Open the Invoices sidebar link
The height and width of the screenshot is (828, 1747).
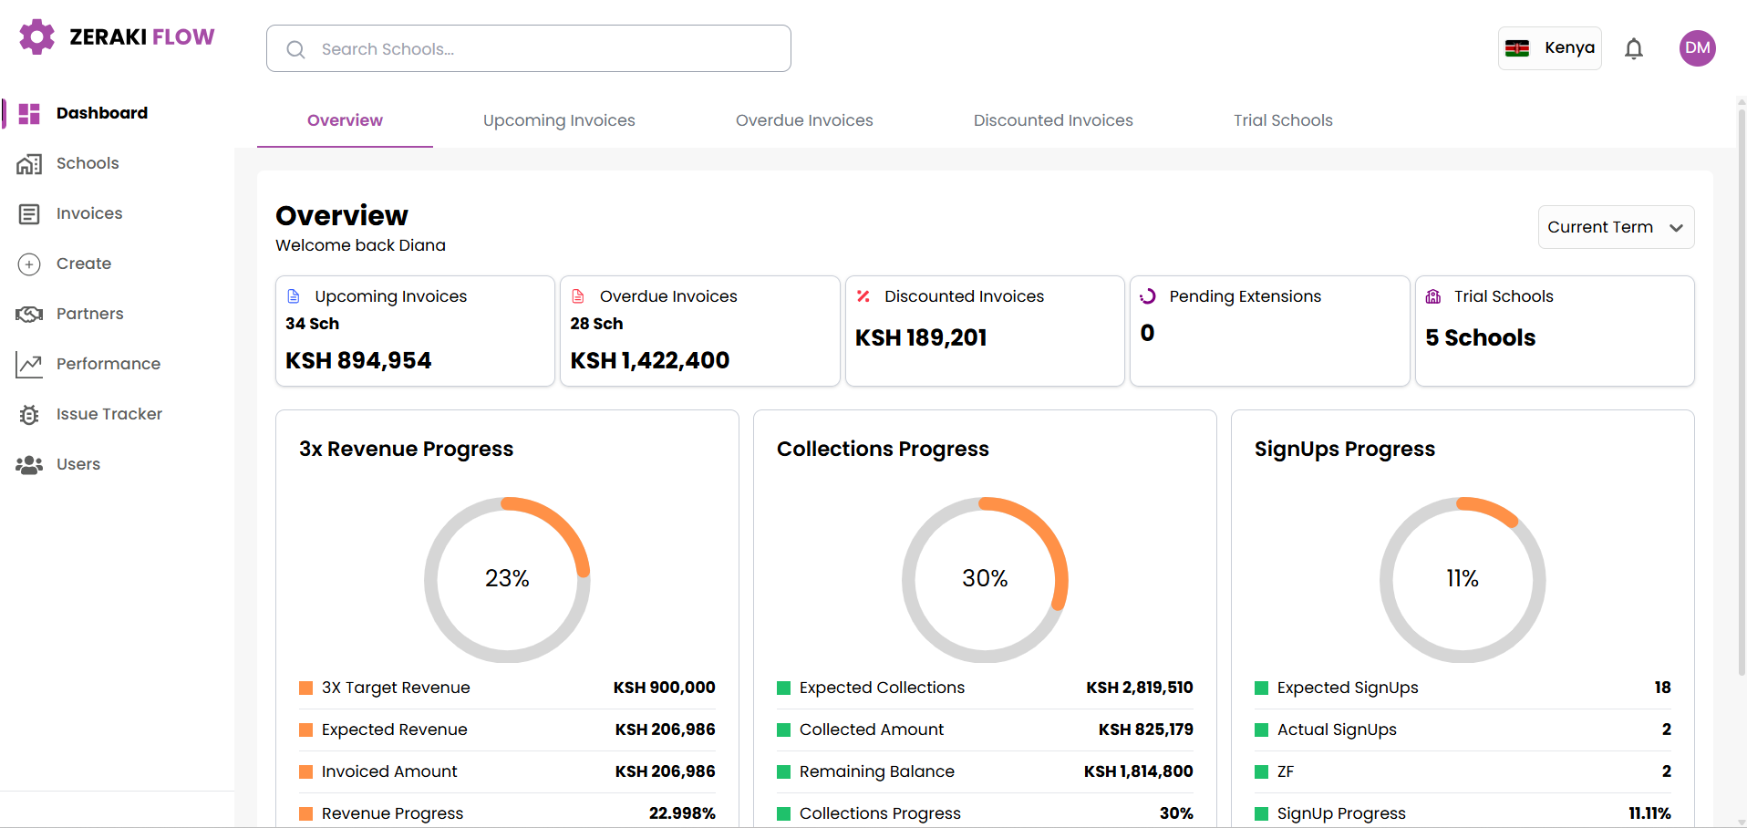click(89, 213)
